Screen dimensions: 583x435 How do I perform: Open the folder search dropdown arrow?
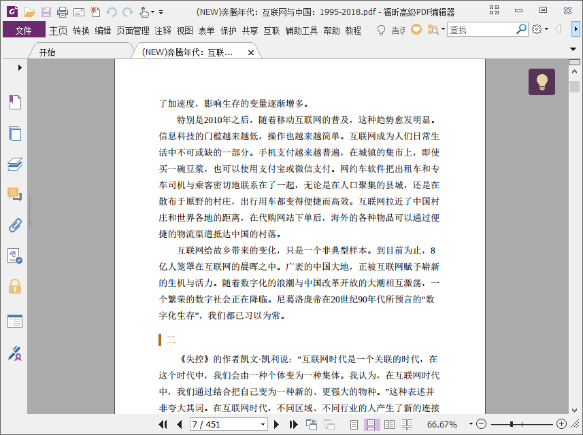point(443,29)
